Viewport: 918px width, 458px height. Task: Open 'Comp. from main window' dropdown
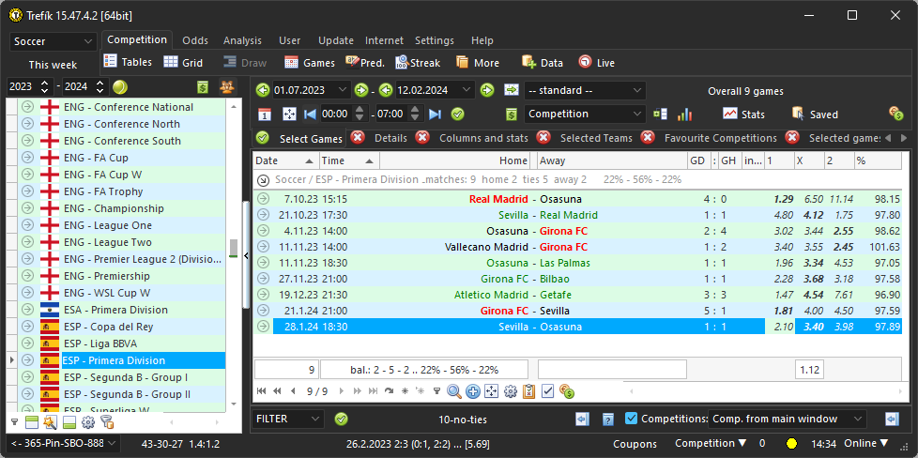[788, 419]
